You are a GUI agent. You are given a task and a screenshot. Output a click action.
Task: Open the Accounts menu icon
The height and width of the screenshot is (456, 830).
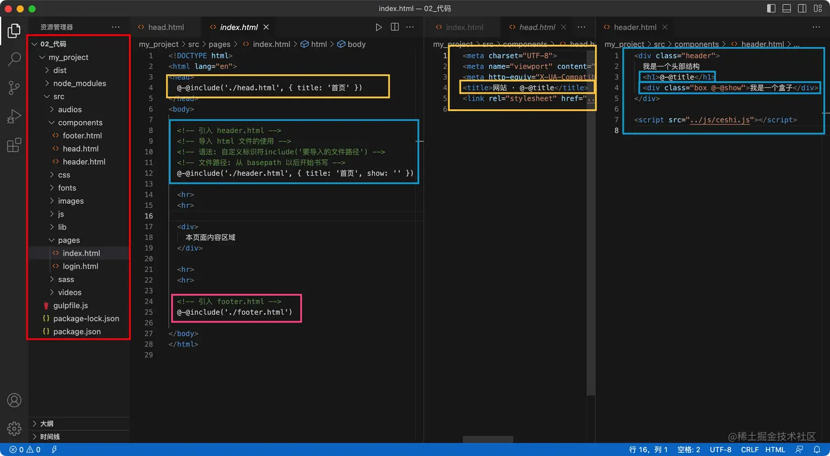[14, 400]
